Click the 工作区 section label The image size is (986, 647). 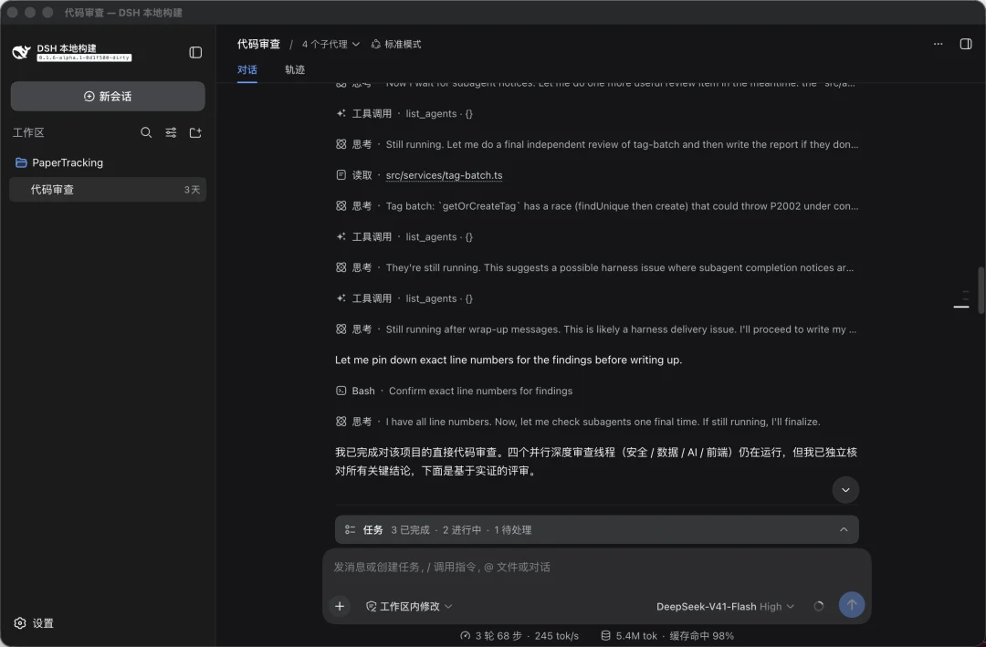tap(28, 132)
